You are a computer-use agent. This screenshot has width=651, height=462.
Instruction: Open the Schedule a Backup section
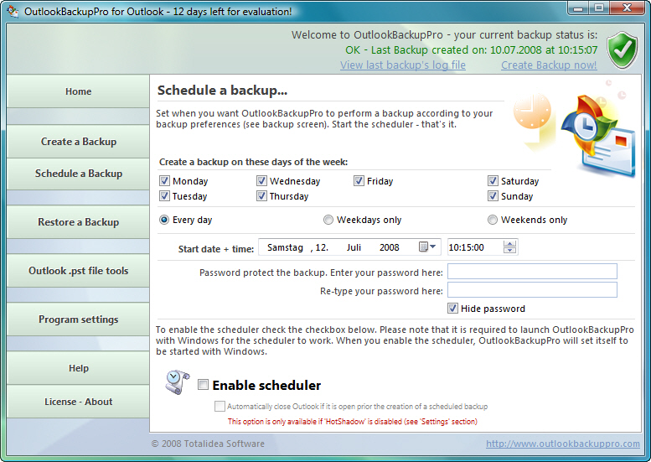(78, 174)
